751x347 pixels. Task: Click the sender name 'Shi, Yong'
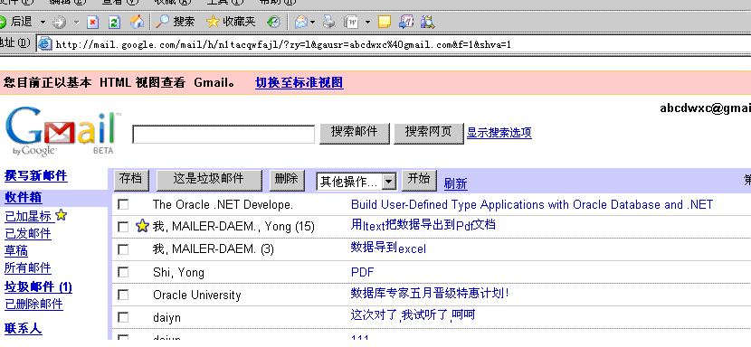[178, 272]
